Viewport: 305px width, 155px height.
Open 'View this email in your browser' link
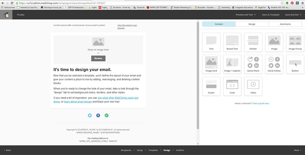(127, 27)
